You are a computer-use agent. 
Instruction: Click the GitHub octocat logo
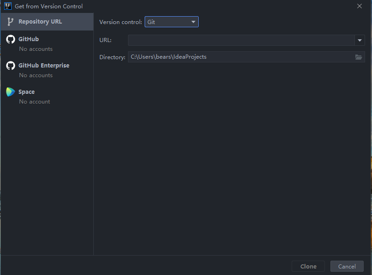pos(11,39)
